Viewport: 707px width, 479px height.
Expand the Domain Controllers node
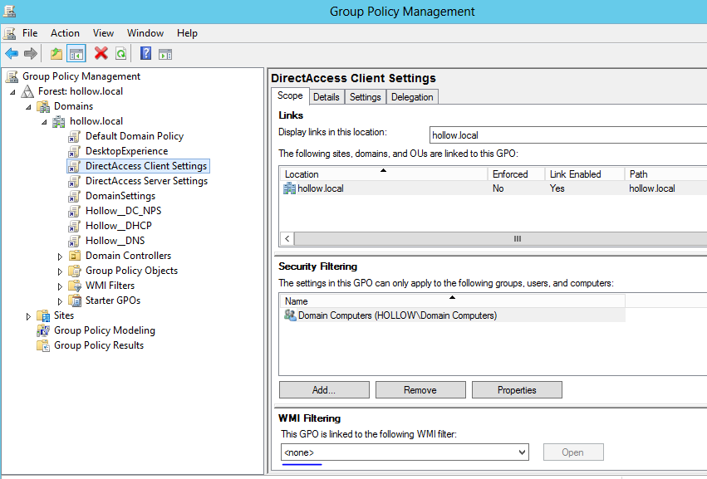click(x=60, y=257)
